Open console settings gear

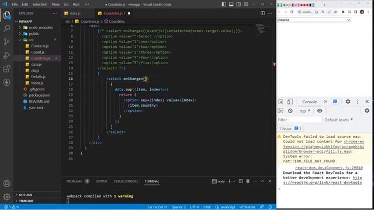click(367, 111)
